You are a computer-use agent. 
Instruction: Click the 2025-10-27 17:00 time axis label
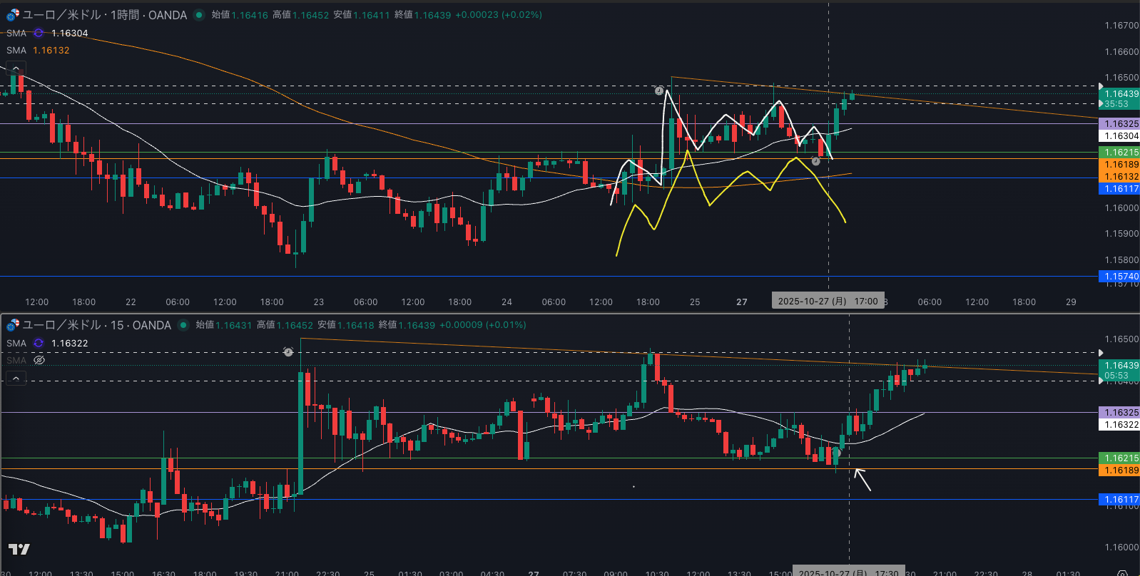[828, 302]
